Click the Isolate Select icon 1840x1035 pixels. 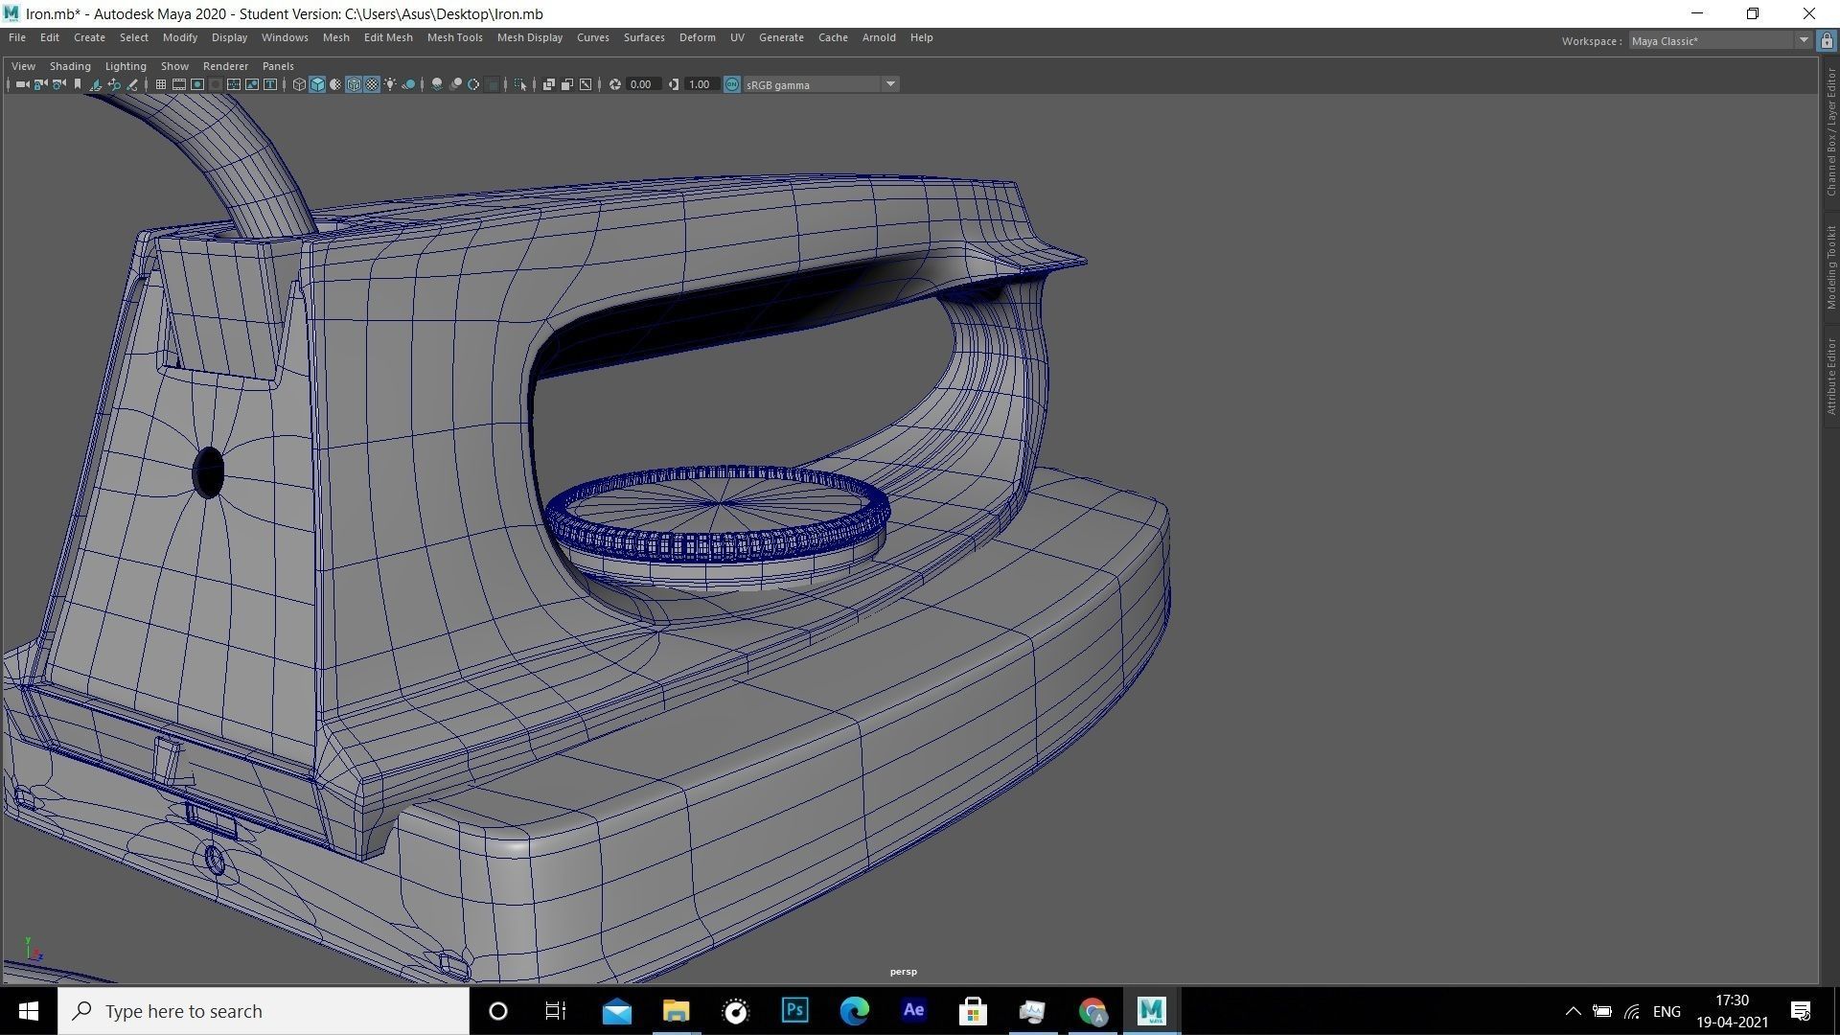pyautogui.click(x=520, y=84)
